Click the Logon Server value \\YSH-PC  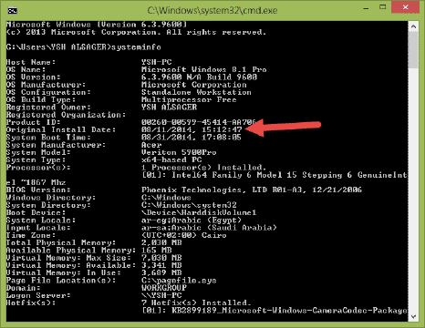[161, 295]
